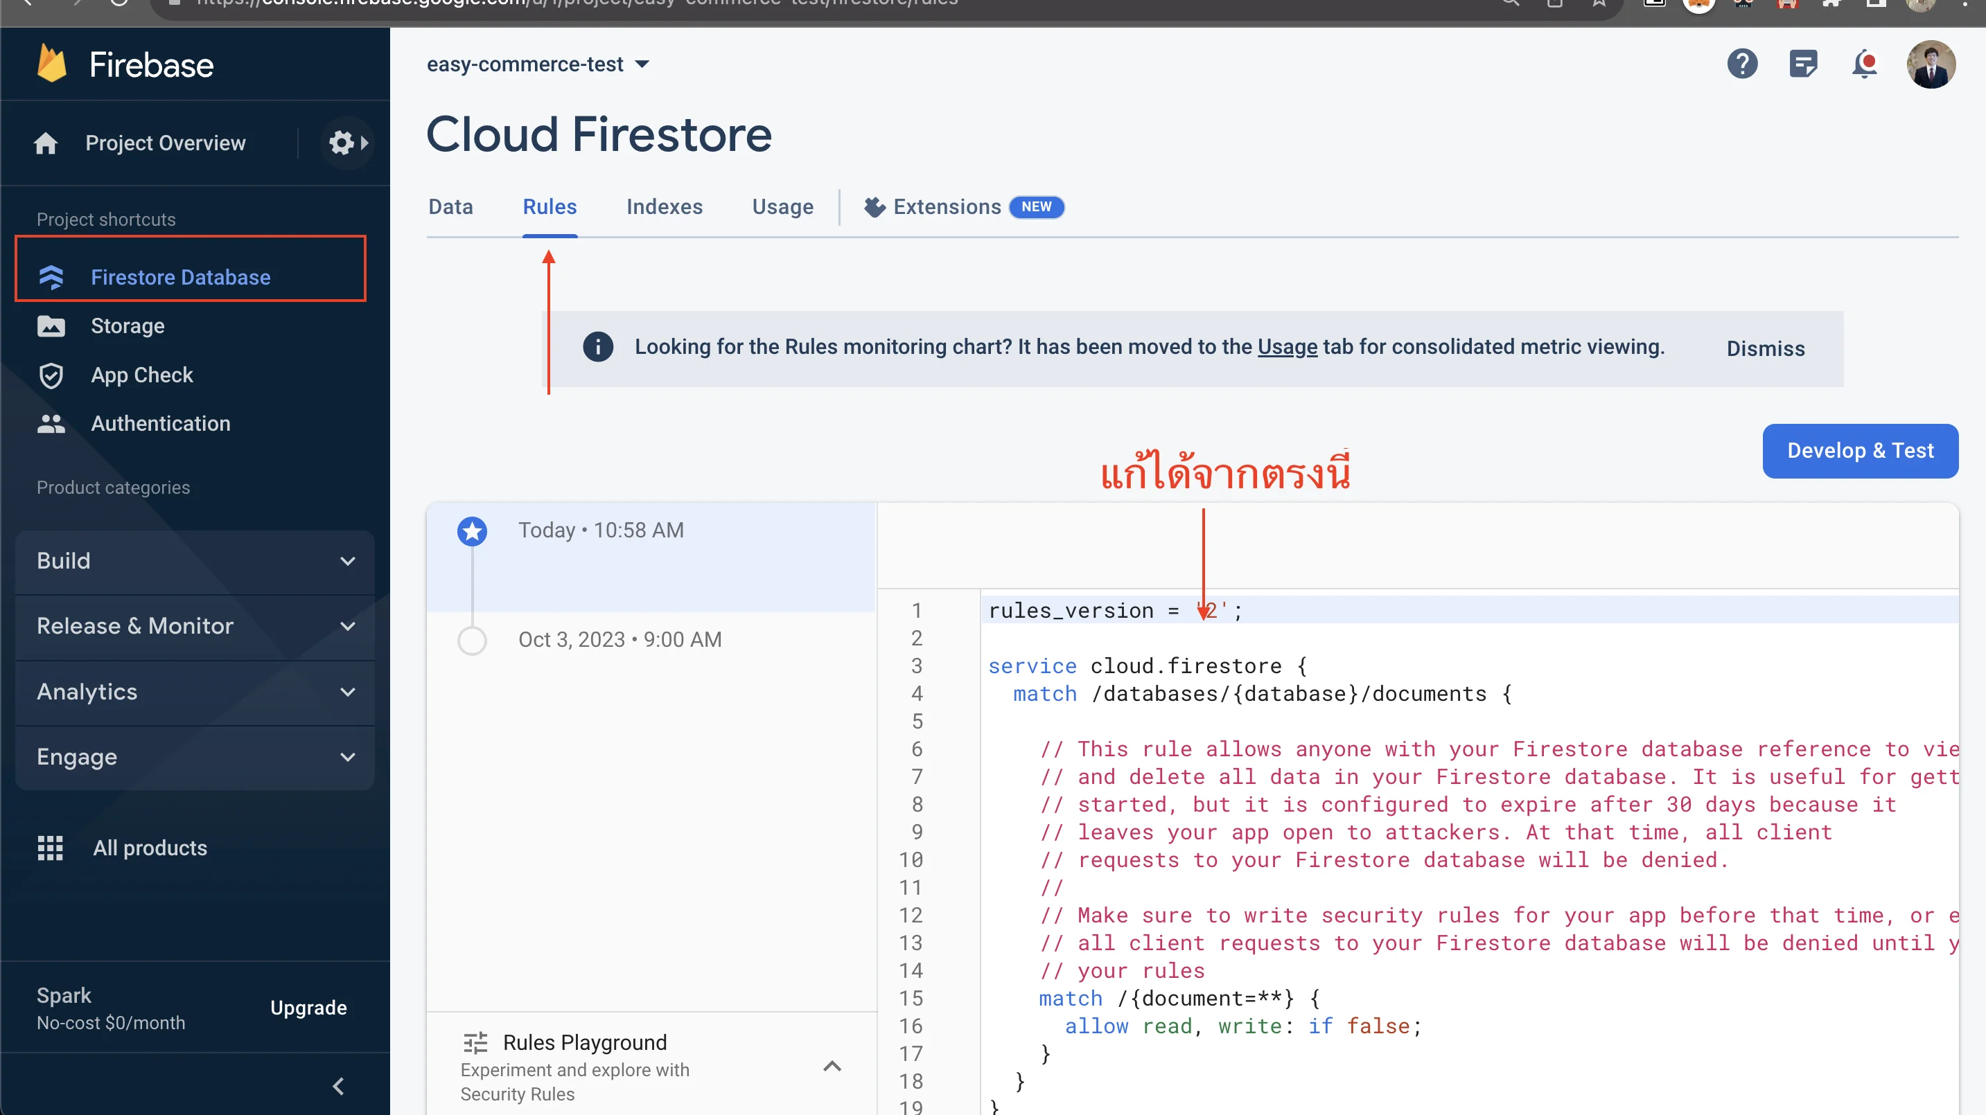1986x1115 pixels.
Task: Open Project Overview home icon
Action: tap(46, 143)
